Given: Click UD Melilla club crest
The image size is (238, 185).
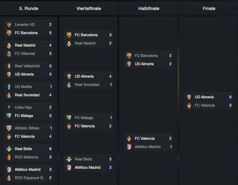Looking at the screenshot, I should click(9, 87).
